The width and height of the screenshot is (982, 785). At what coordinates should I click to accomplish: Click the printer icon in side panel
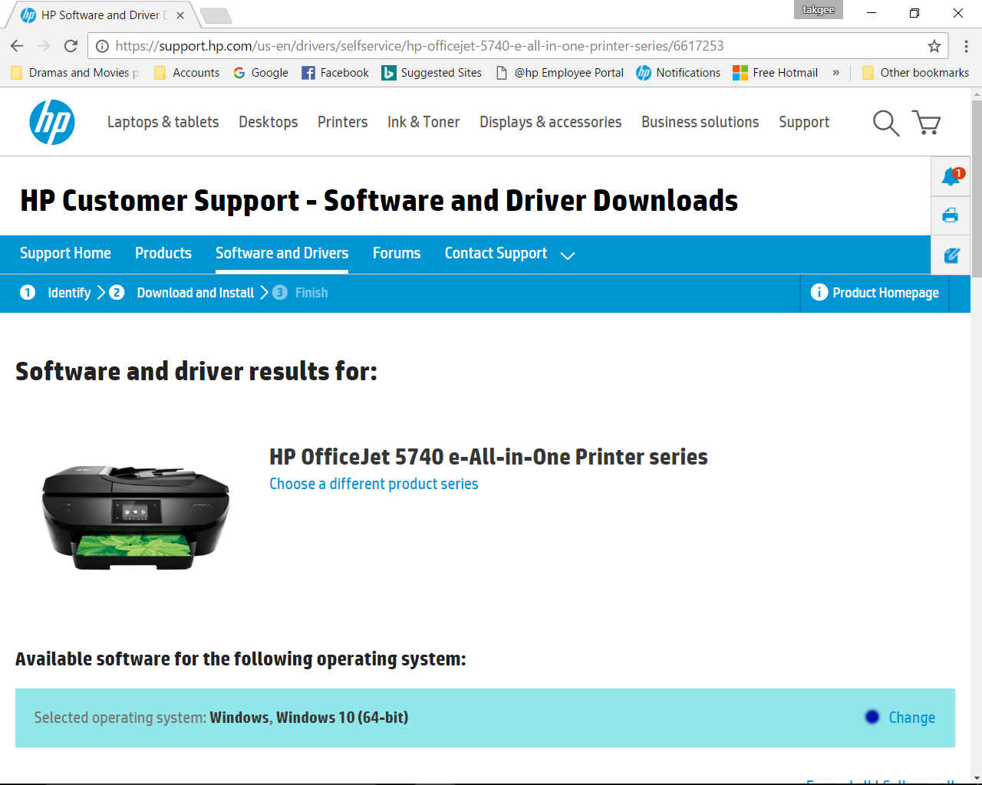pyautogui.click(x=950, y=215)
